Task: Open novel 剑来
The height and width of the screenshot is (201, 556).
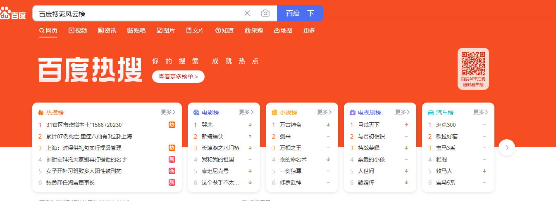Action: point(285,136)
